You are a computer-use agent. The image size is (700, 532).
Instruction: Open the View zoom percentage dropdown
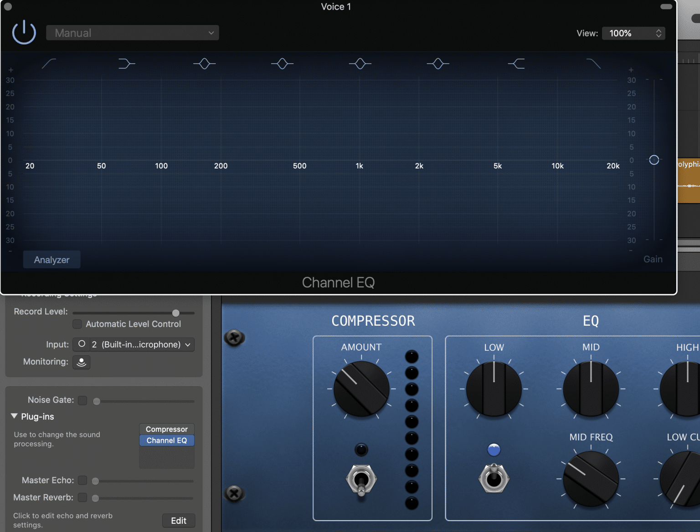633,33
